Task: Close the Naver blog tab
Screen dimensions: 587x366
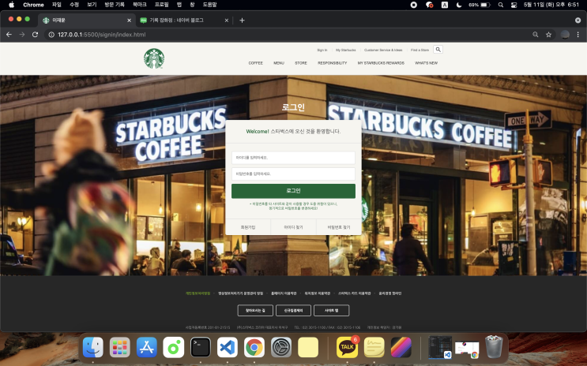Action: (x=227, y=21)
